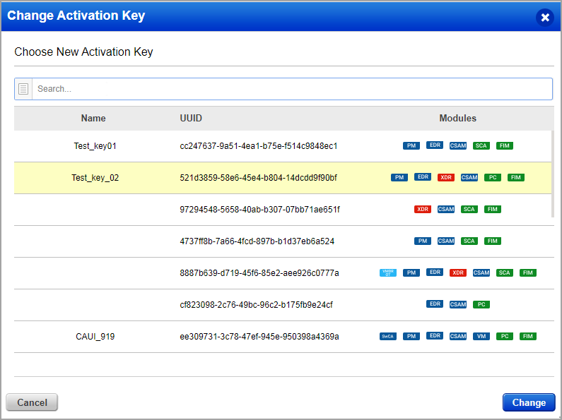Click the CSAM badge in Test_key_02 row
This screenshot has height=420, width=562.
(469, 177)
